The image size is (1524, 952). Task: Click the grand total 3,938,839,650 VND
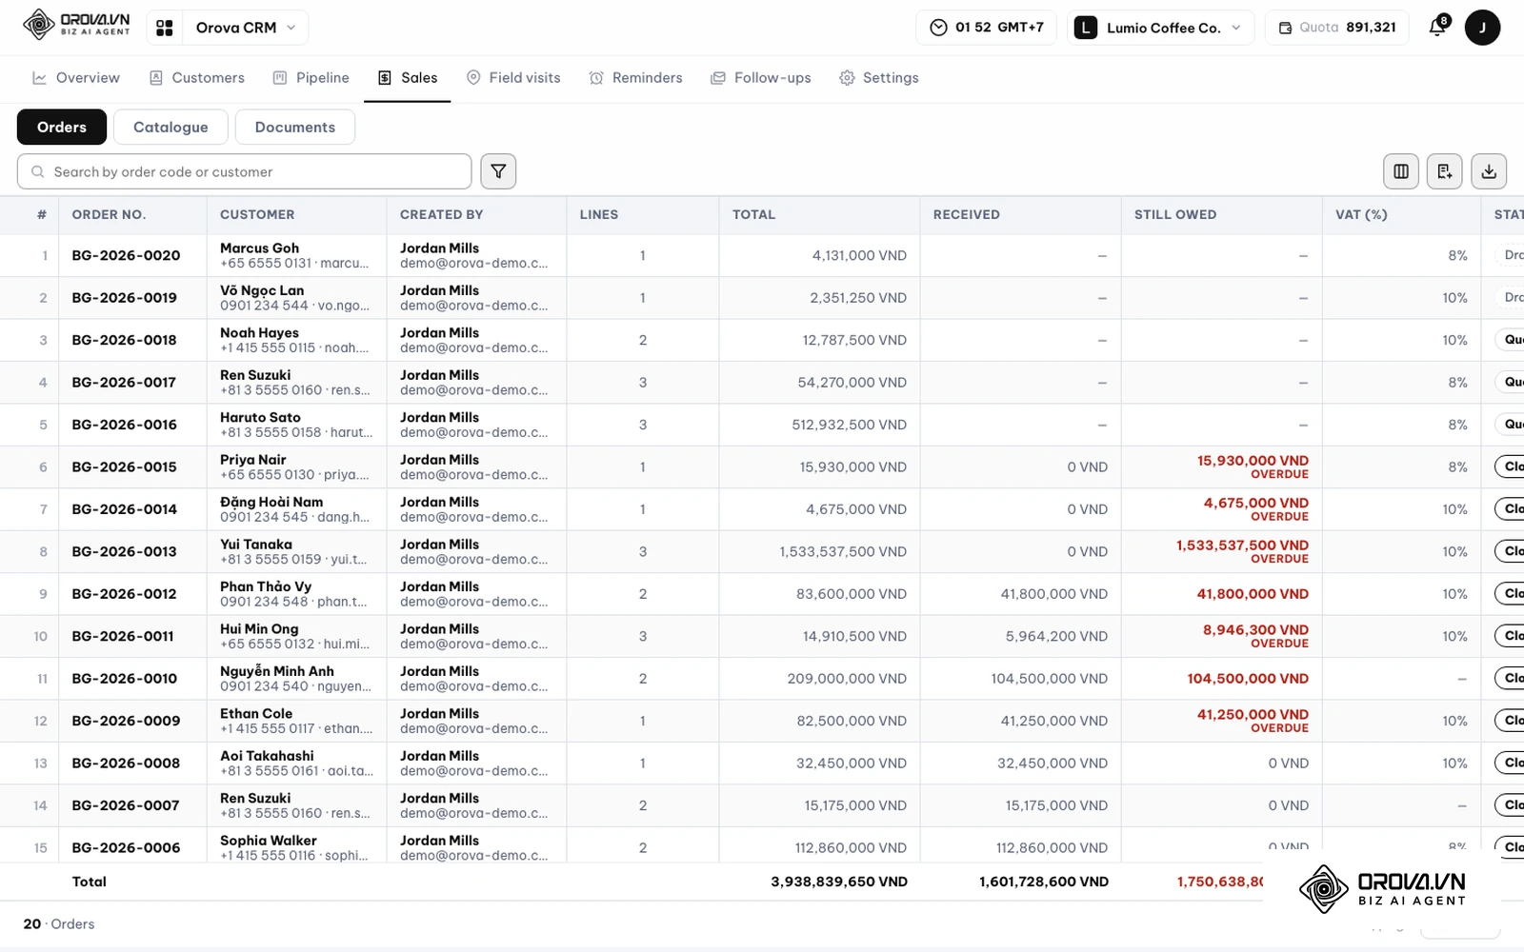coord(839,883)
